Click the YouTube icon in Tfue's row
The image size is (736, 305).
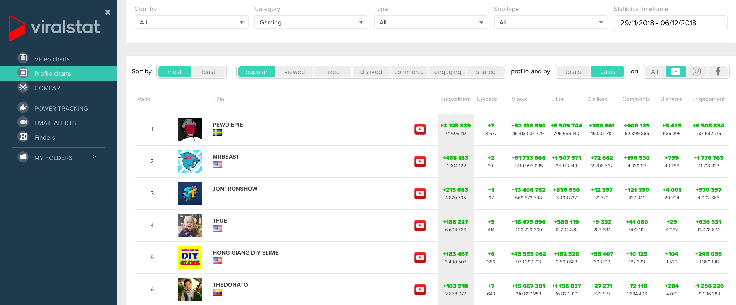(x=420, y=226)
